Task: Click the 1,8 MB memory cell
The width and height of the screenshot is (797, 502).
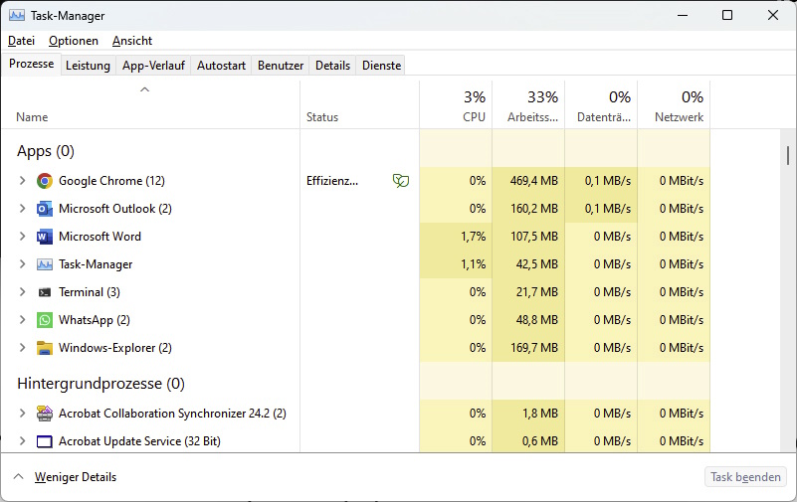Action: tap(528, 414)
